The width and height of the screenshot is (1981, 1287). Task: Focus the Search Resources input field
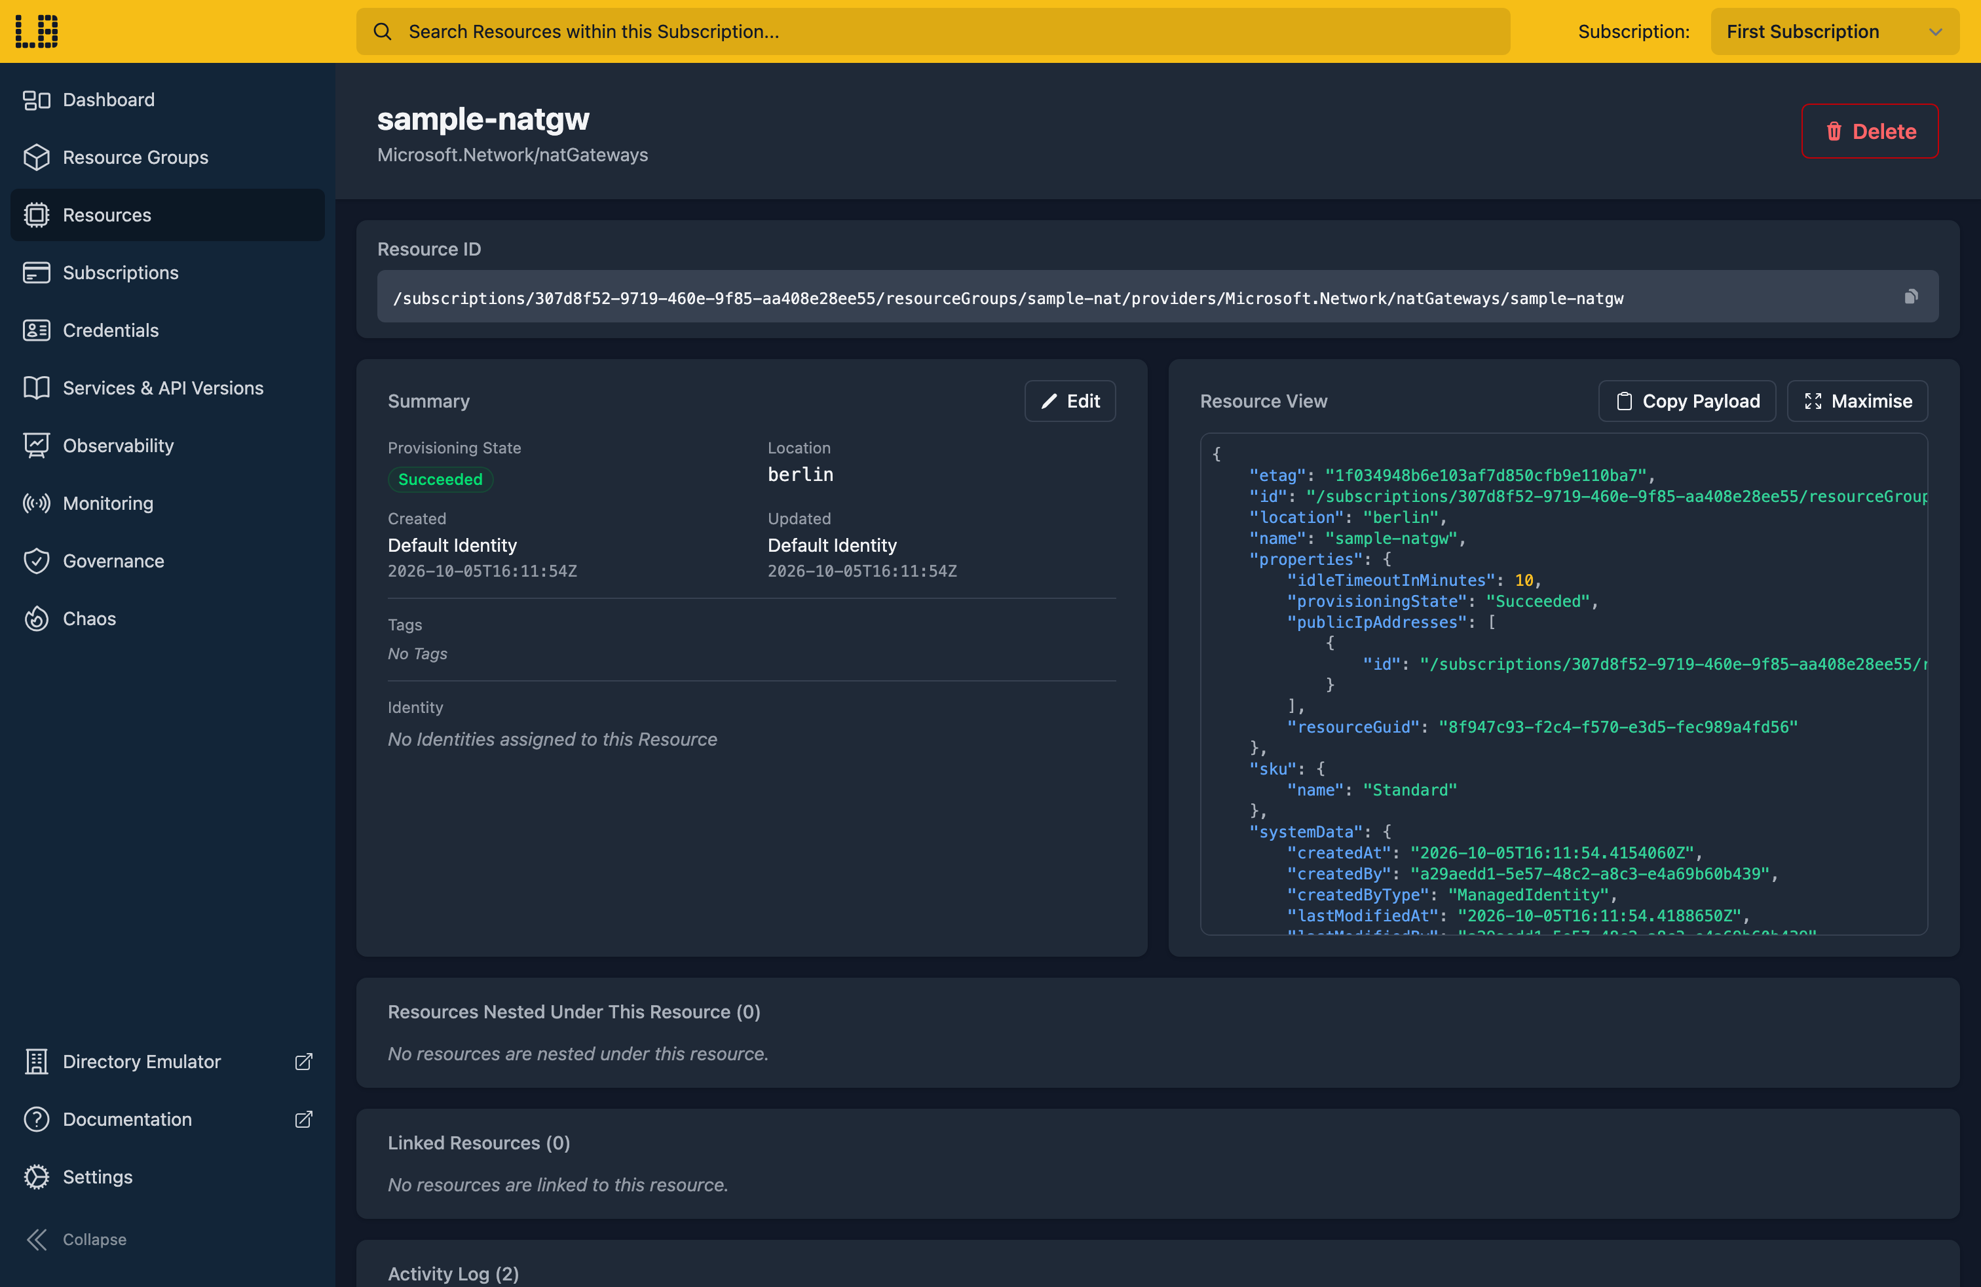coord(933,31)
